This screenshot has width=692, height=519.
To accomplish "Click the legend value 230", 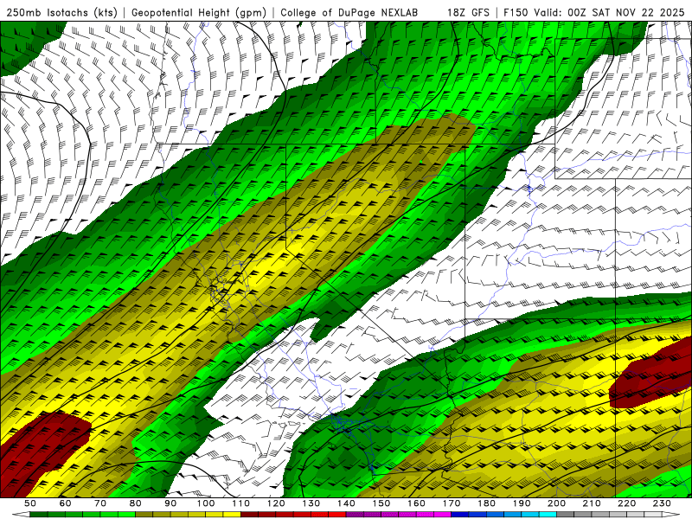I will click(662, 503).
